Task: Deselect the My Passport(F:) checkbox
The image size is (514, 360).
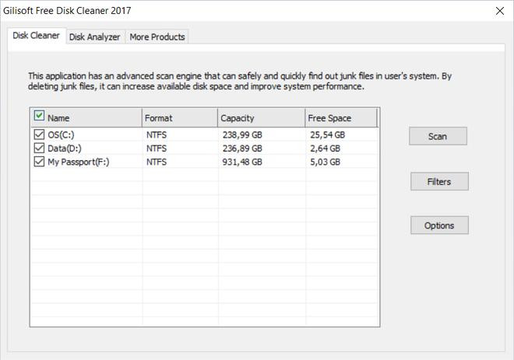Action: 40,163
